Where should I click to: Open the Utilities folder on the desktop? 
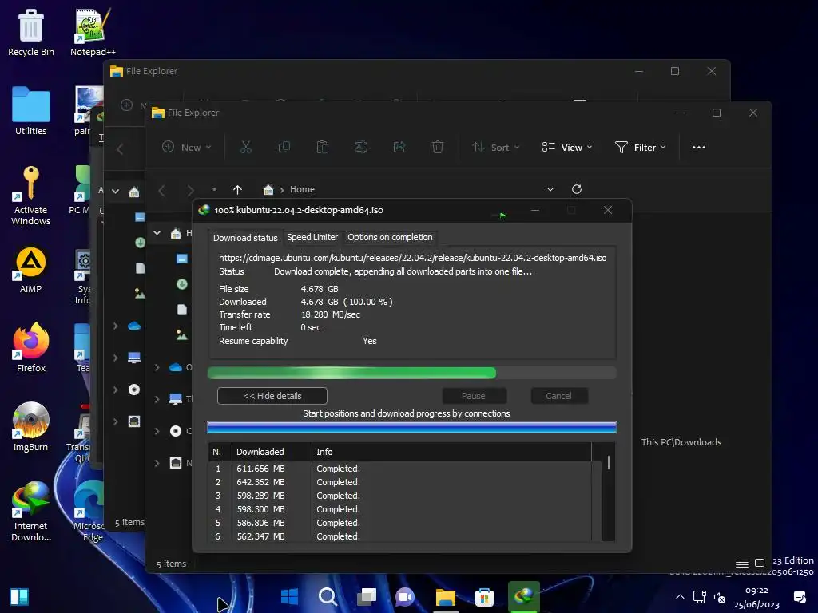tap(31, 110)
